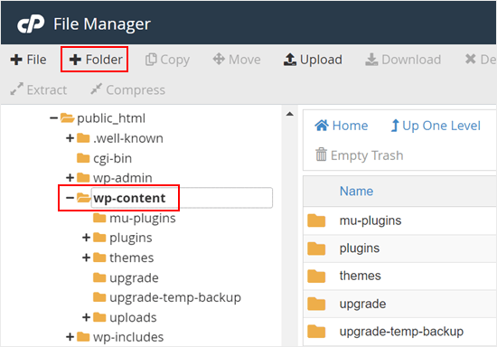Expand the uploads tree node
This screenshot has height=347, width=497.
point(86,317)
